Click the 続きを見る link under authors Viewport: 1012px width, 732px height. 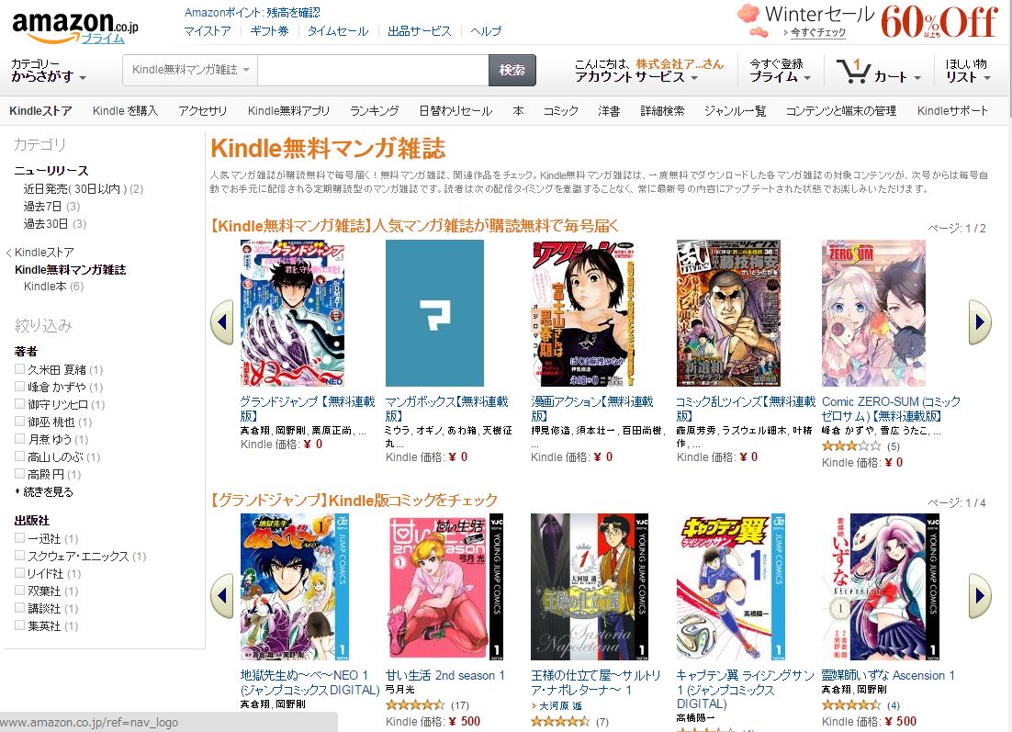pyautogui.click(x=49, y=492)
